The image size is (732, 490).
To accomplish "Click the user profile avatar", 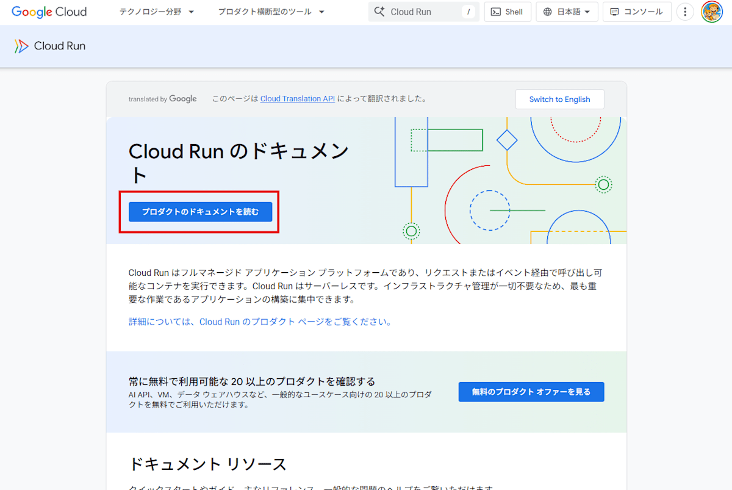I will point(711,12).
